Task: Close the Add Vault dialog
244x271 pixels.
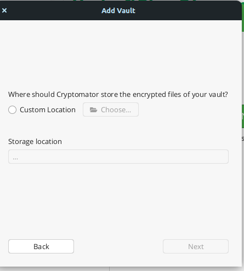Action: pos(4,10)
